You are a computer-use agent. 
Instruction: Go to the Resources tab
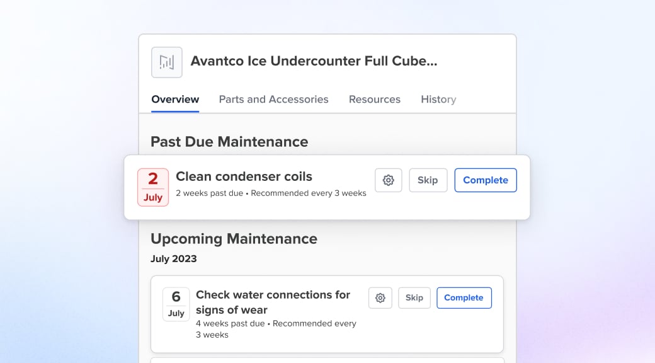click(375, 99)
